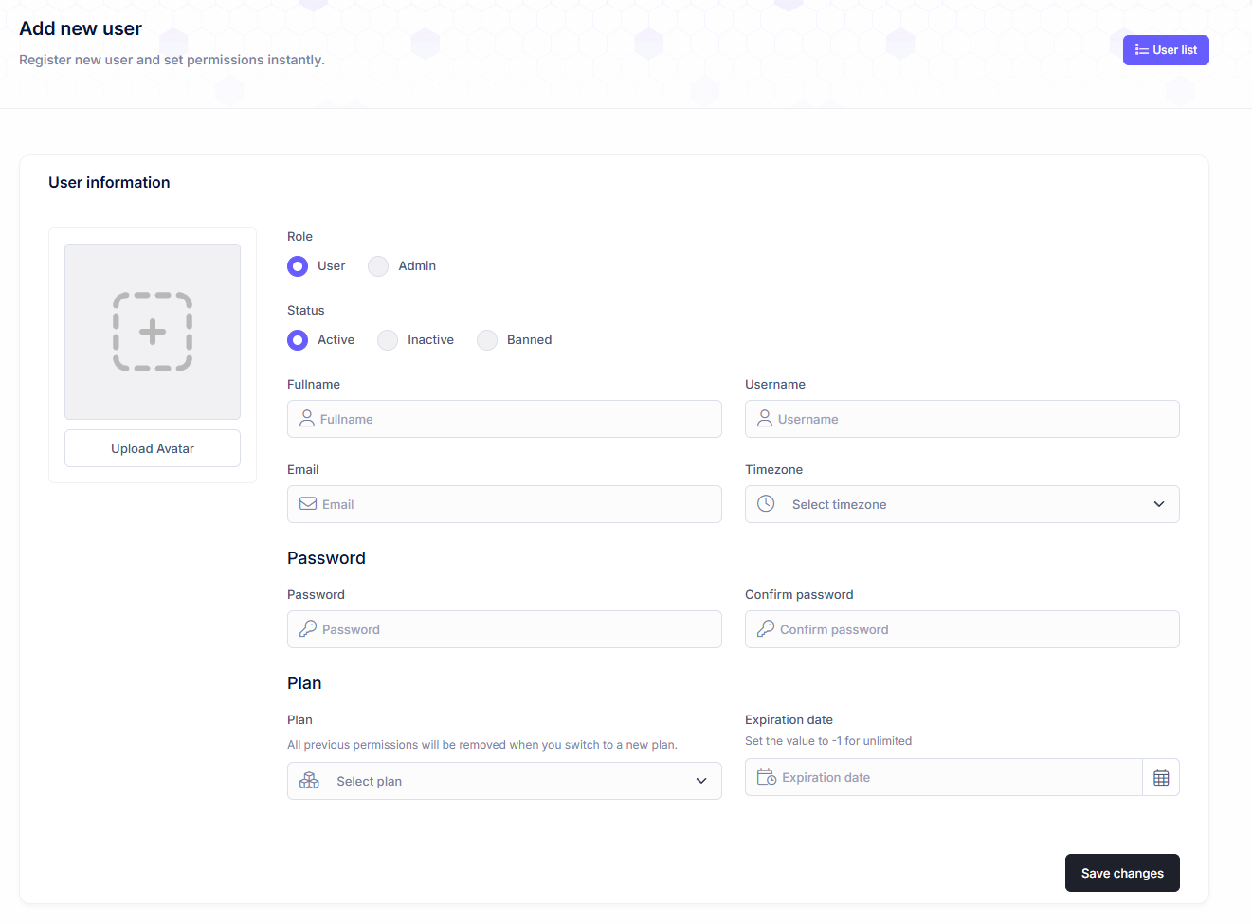
Task: Click the Upload Avatar button
Action: tap(153, 448)
